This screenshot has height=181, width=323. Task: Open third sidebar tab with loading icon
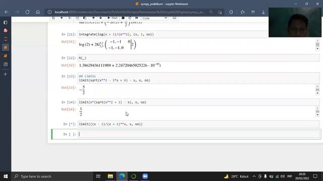coord(6,39)
